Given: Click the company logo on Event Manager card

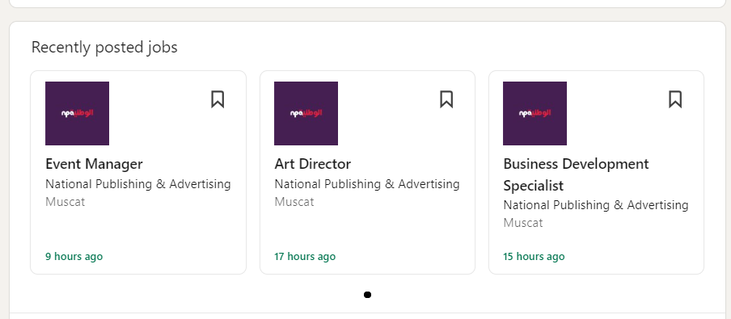Looking at the screenshot, I should (77, 113).
